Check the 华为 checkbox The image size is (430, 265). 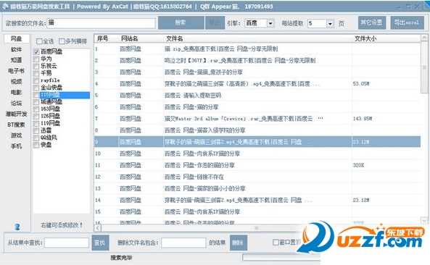tap(36, 59)
